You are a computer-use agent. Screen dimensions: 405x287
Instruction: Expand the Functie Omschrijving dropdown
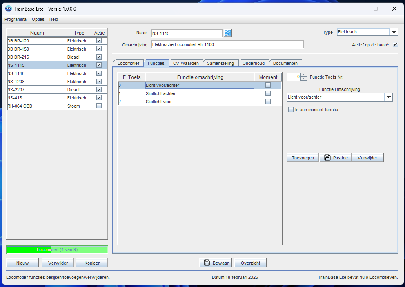coord(388,97)
